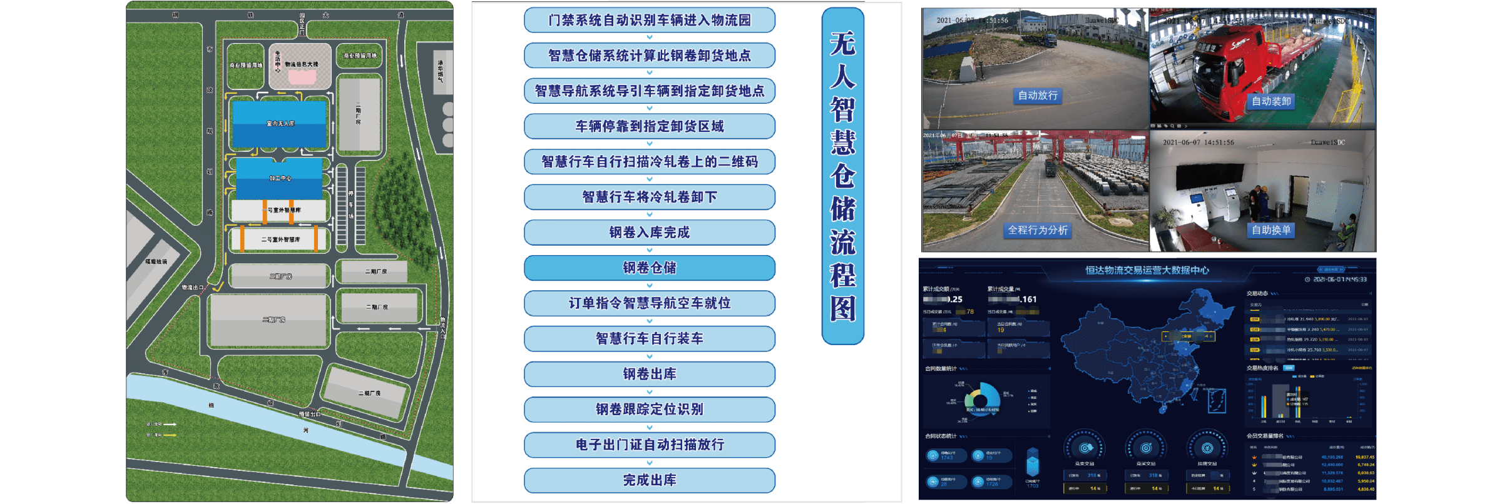Click the 自动放行 label on camera feed
This screenshot has height=504, width=1502.
coord(1038,96)
